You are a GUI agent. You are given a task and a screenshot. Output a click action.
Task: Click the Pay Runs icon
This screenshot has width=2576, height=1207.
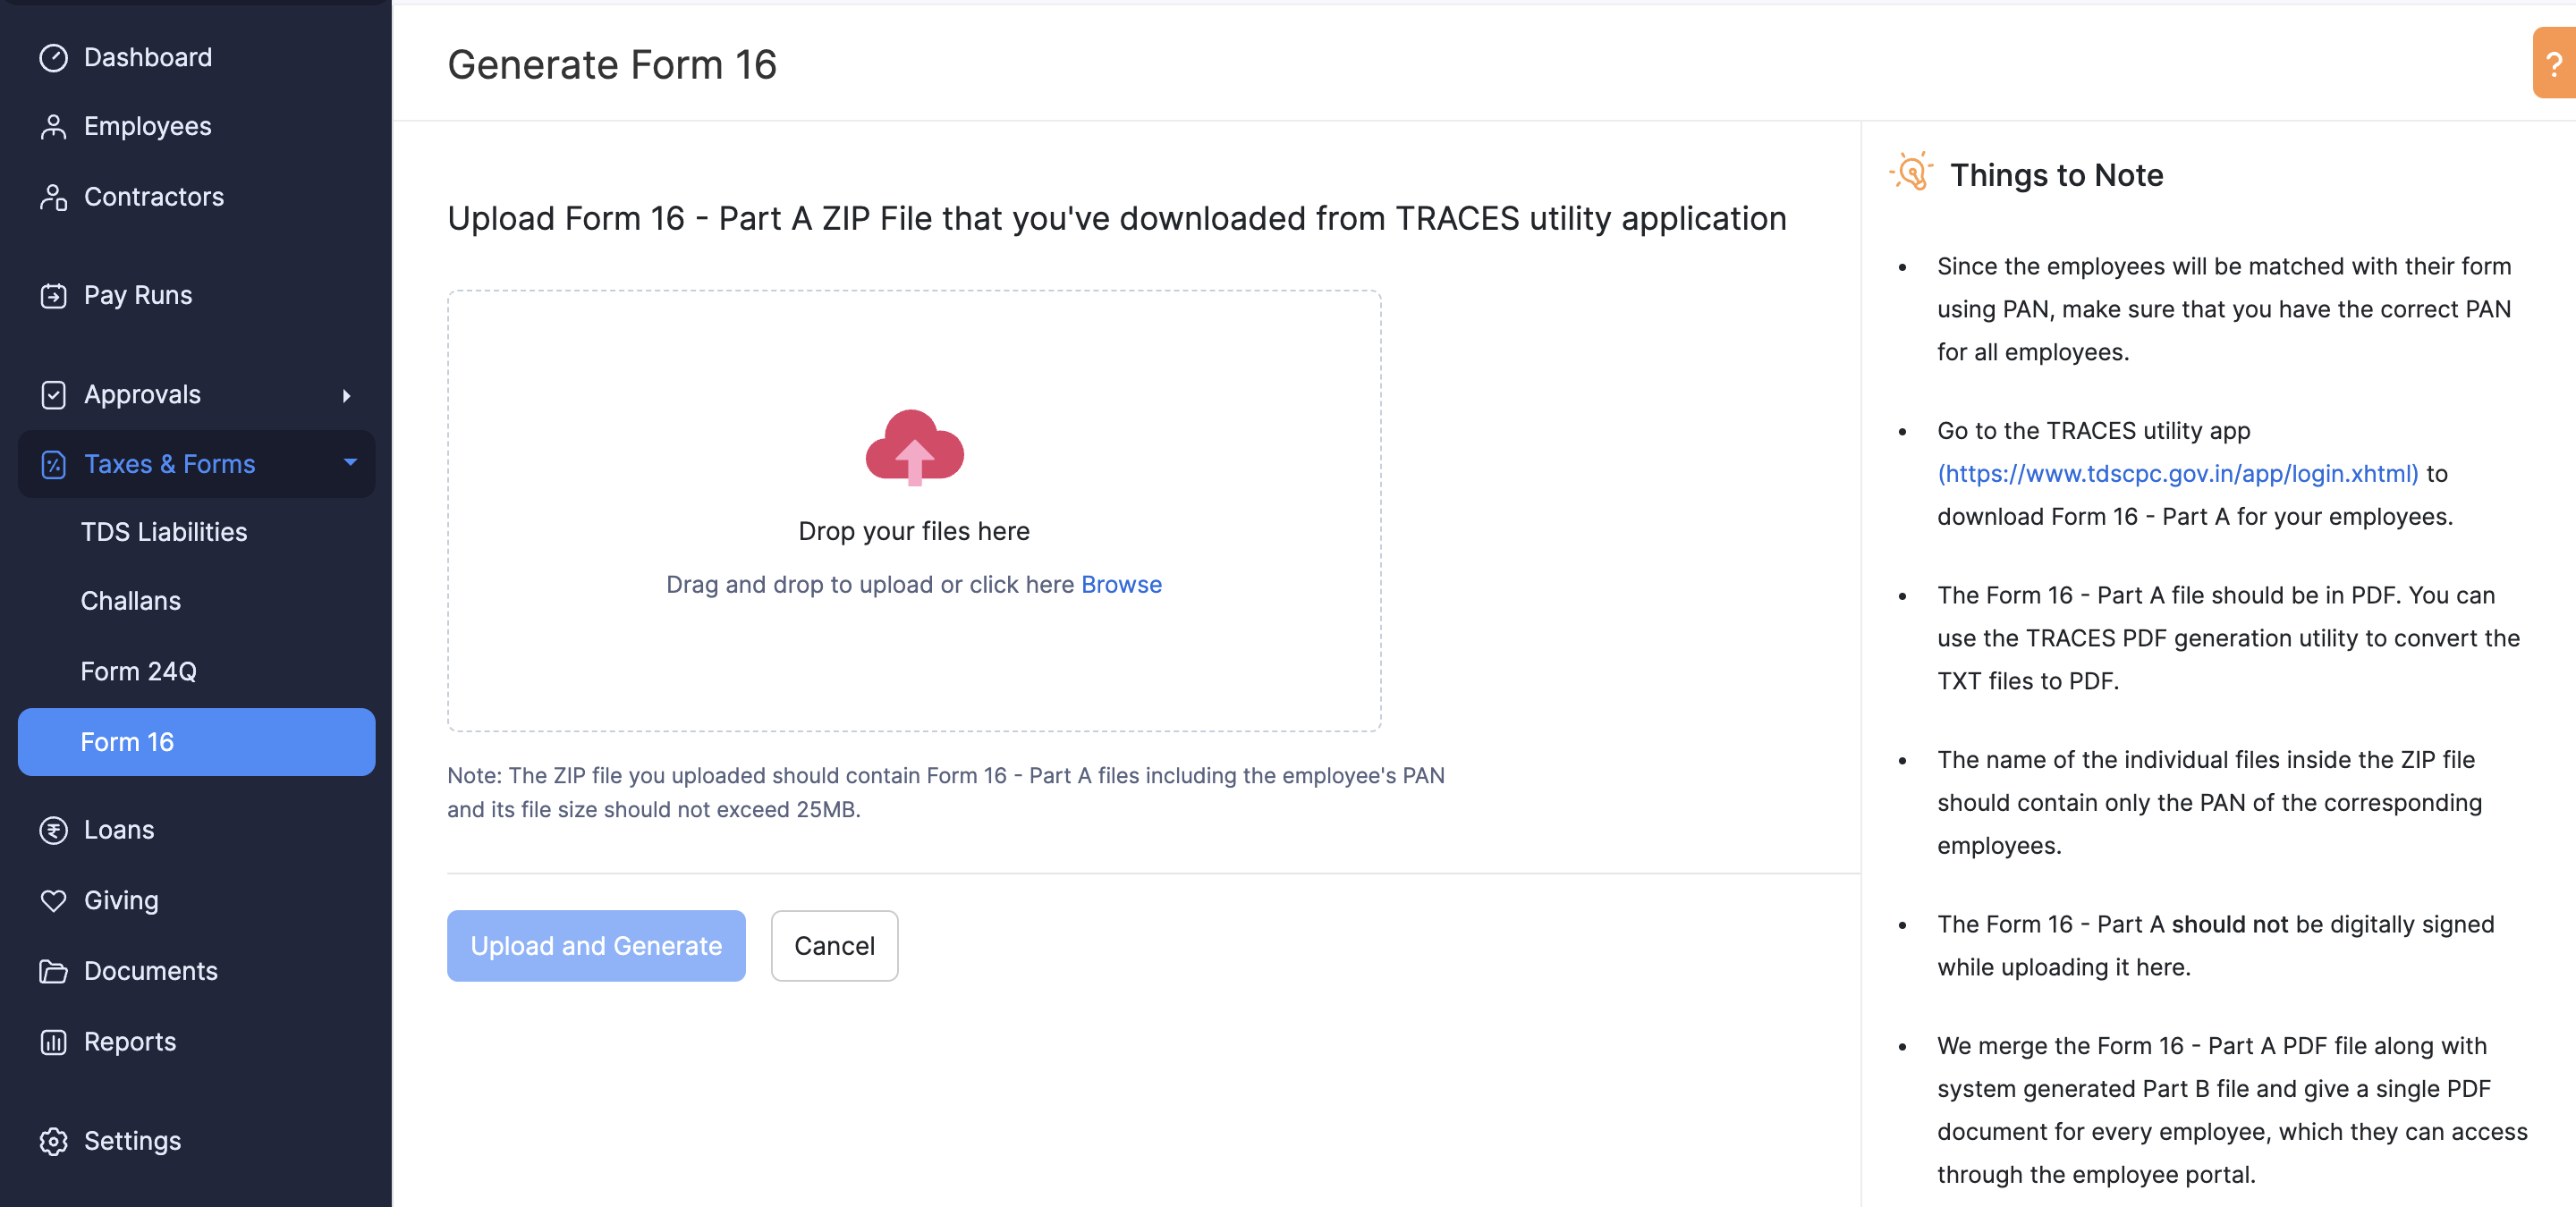pyautogui.click(x=53, y=295)
